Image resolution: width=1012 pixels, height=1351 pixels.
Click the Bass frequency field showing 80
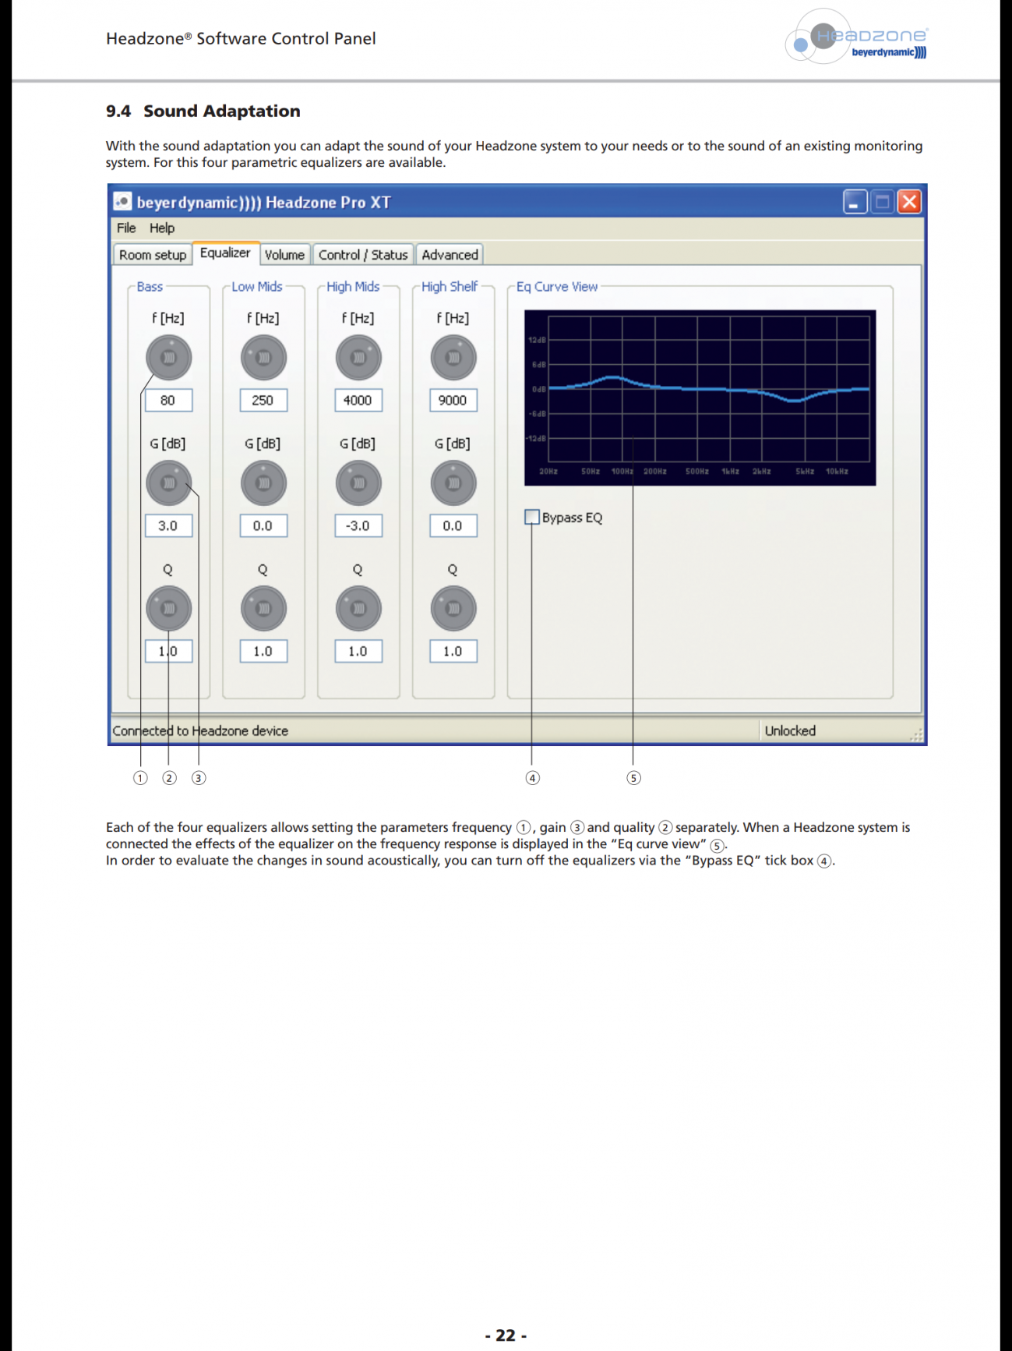[168, 400]
